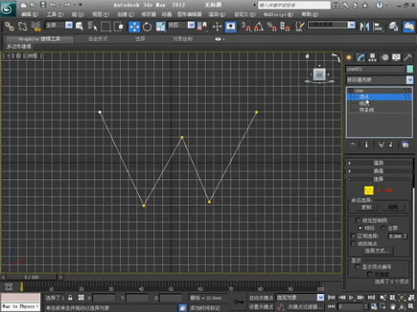Collapse the Line entry in the modifier stack
The width and height of the screenshot is (417, 312).
point(351,91)
